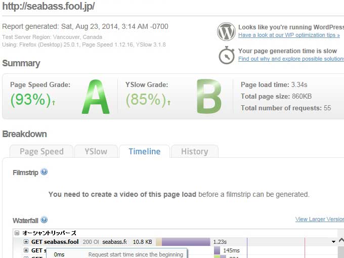Click the 'Find out why' slow generation link

click(x=291, y=59)
